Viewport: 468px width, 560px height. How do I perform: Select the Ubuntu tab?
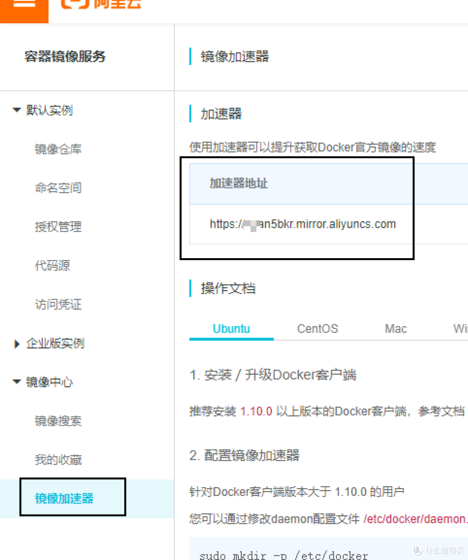pyautogui.click(x=231, y=328)
